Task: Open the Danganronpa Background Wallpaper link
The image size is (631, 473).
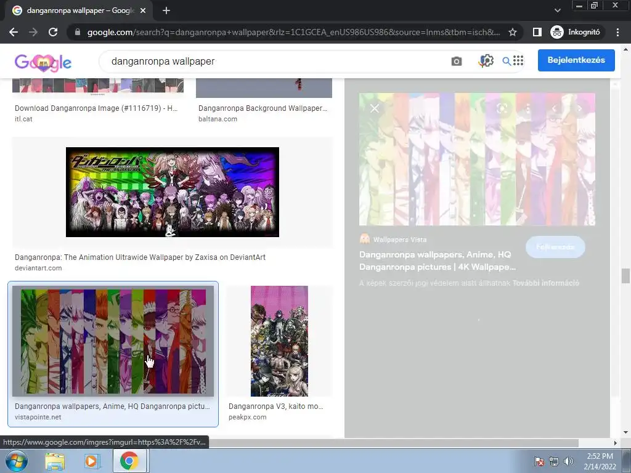Action: click(263, 108)
